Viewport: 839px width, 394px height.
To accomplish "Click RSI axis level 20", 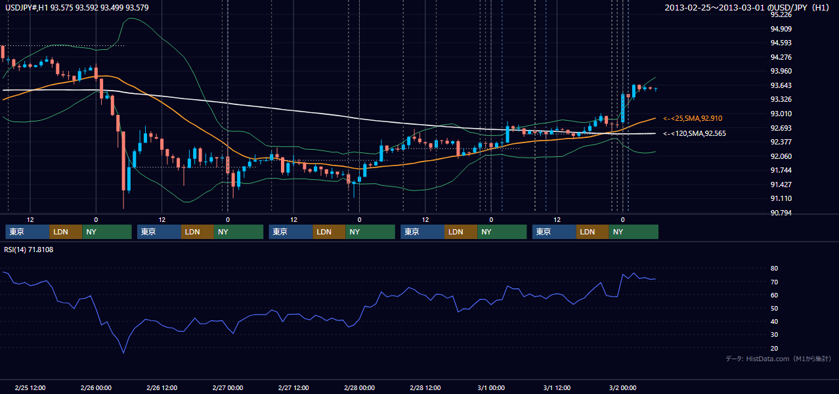I will 775,348.
